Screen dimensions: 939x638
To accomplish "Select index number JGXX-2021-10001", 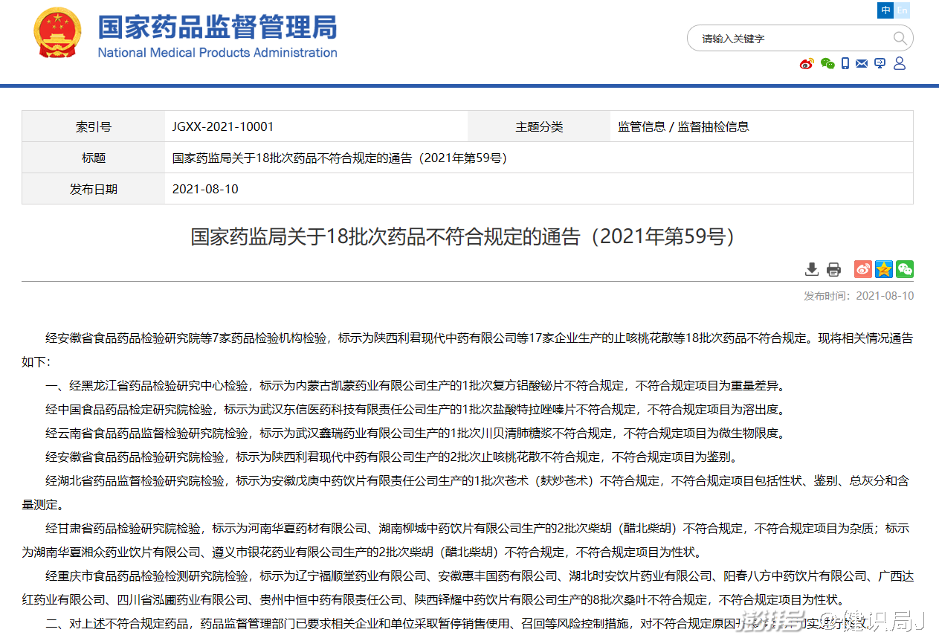I will tap(223, 126).
